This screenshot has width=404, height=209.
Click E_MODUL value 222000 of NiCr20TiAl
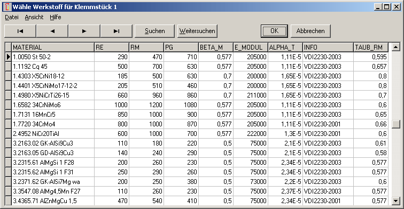coord(251,134)
